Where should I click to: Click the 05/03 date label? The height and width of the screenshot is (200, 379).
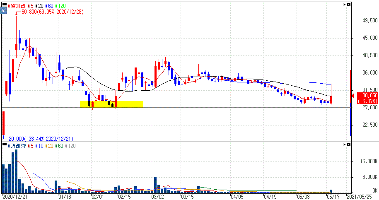point(303,197)
